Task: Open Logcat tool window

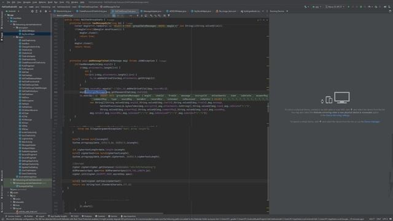Action: pos(40,216)
